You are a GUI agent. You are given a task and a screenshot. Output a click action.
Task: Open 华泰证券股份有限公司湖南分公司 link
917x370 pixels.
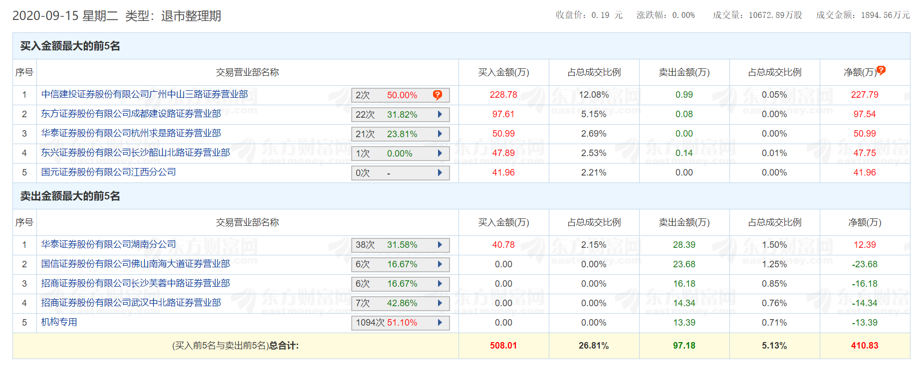pyautogui.click(x=108, y=244)
